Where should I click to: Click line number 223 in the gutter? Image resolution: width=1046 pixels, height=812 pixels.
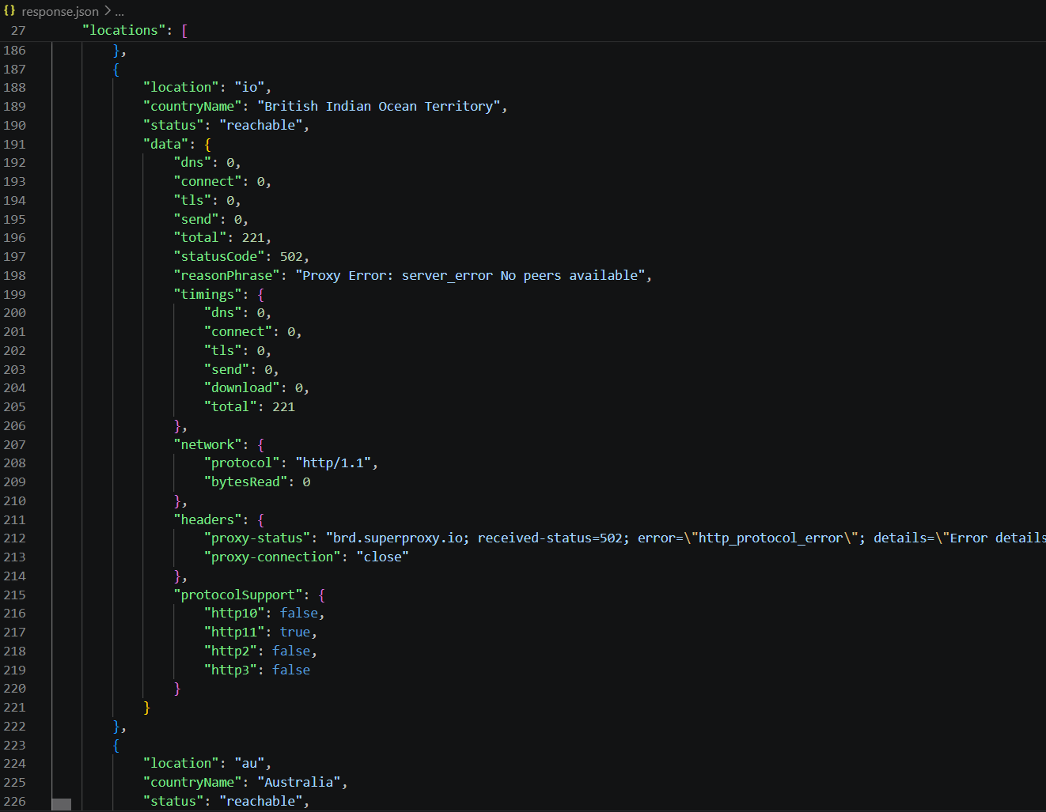tap(14, 746)
